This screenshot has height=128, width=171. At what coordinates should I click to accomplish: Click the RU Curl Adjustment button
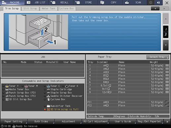pyautogui.click(x=96, y=121)
